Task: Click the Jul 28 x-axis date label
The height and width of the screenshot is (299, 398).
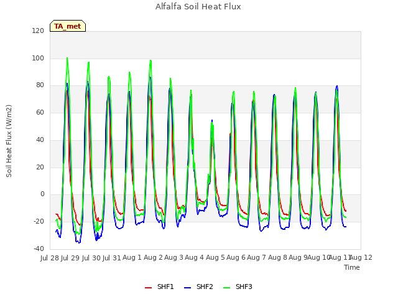Action: click(x=50, y=258)
